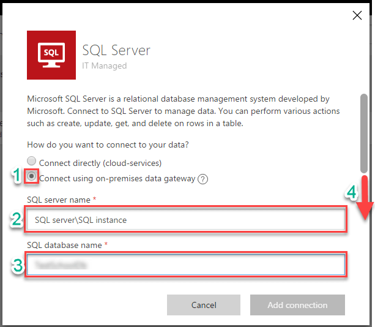Screen dimensions: 375x327
Task: Click the "SQL Server" title heading
Action: click(116, 50)
